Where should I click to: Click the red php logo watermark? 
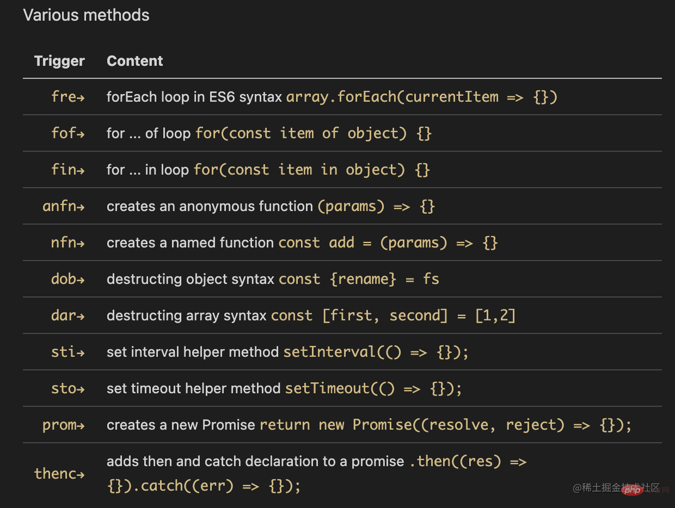(x=631, y=490)
